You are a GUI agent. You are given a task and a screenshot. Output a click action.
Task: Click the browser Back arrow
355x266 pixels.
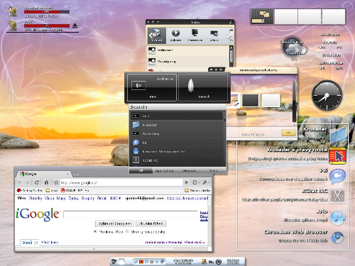coord(20,182)
